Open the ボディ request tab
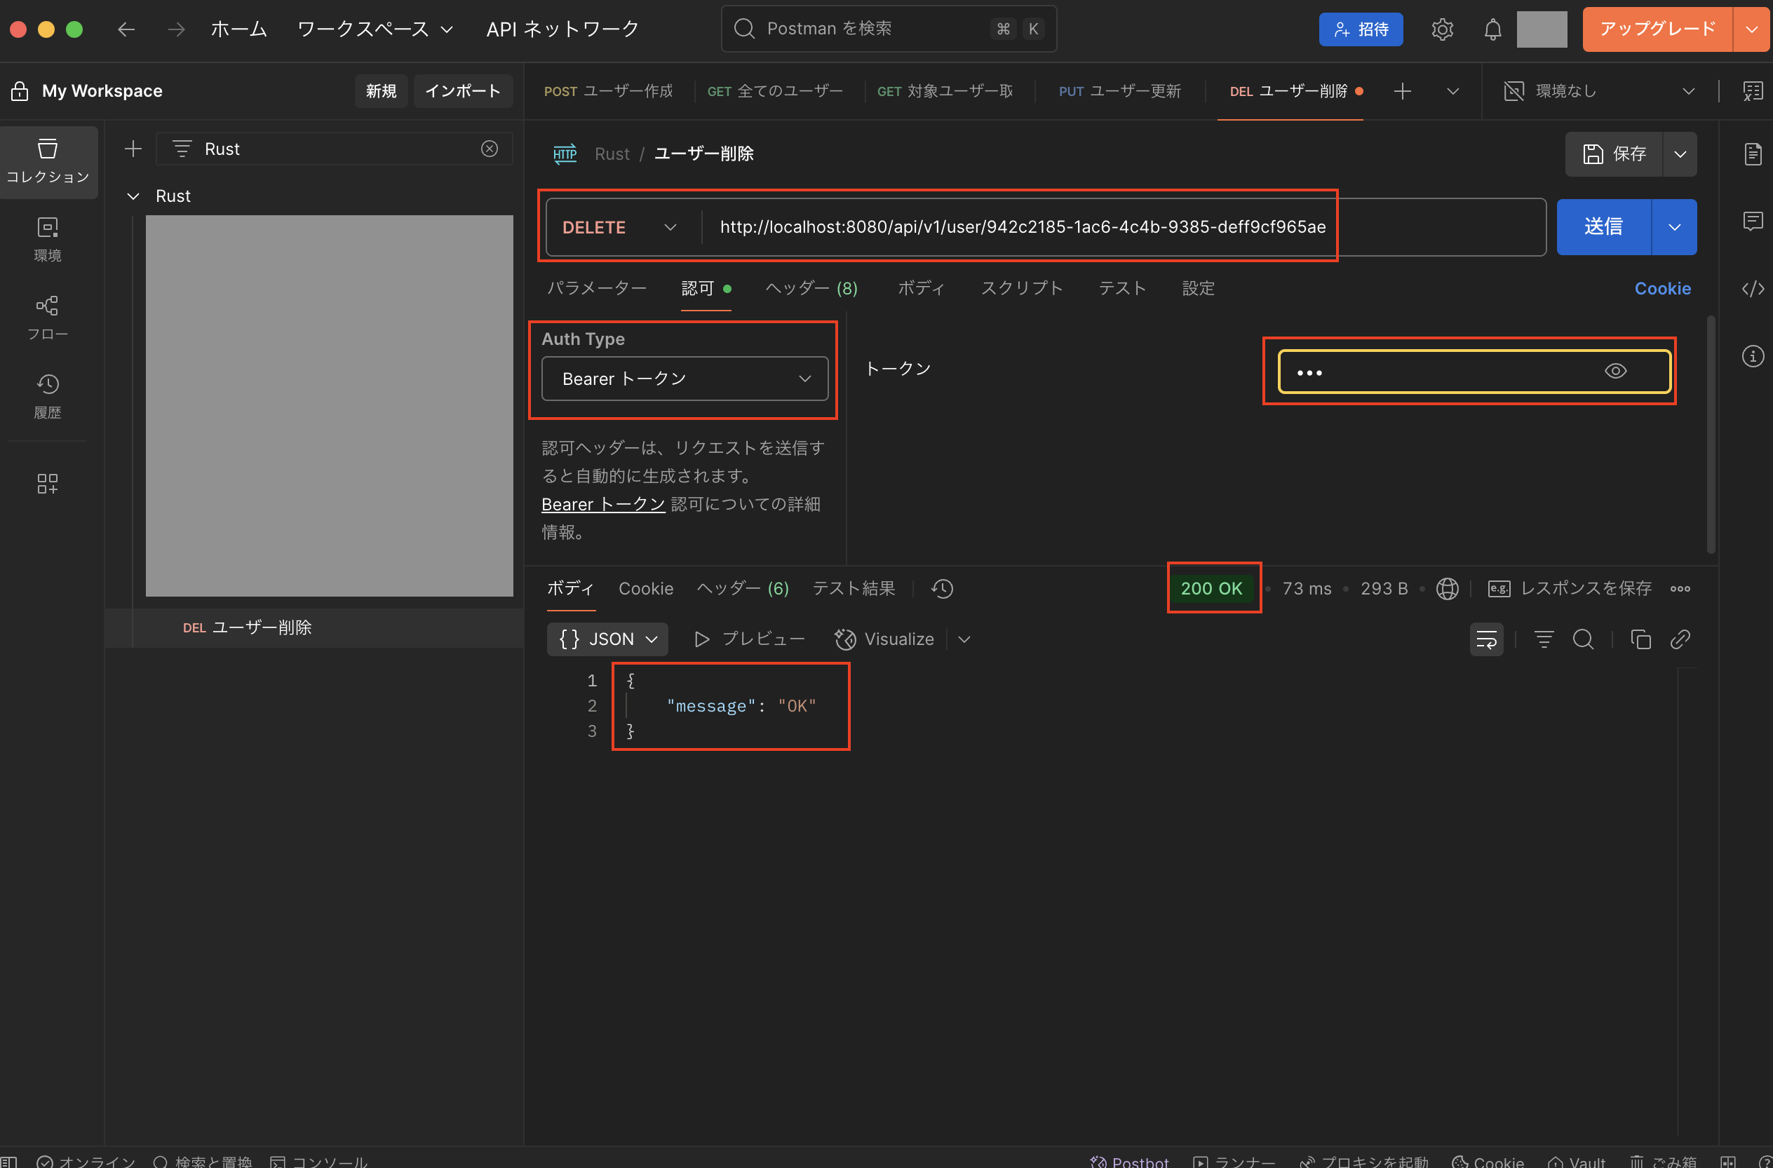1773x1168 pixels. (x=921, y=288)
